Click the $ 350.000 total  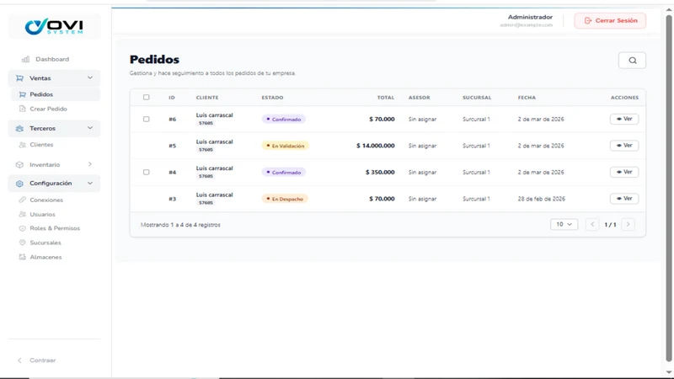380,173
